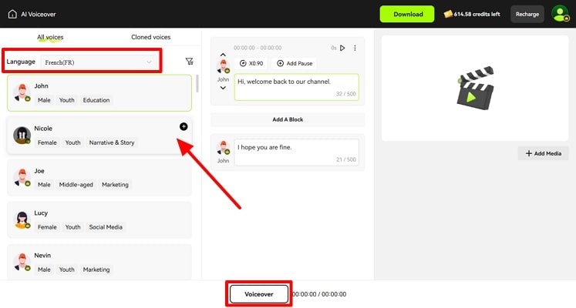Click the first block '00:00:00 - 00:00:00' timestamp
Screen dimensions: 576x308
click(258, 48)
